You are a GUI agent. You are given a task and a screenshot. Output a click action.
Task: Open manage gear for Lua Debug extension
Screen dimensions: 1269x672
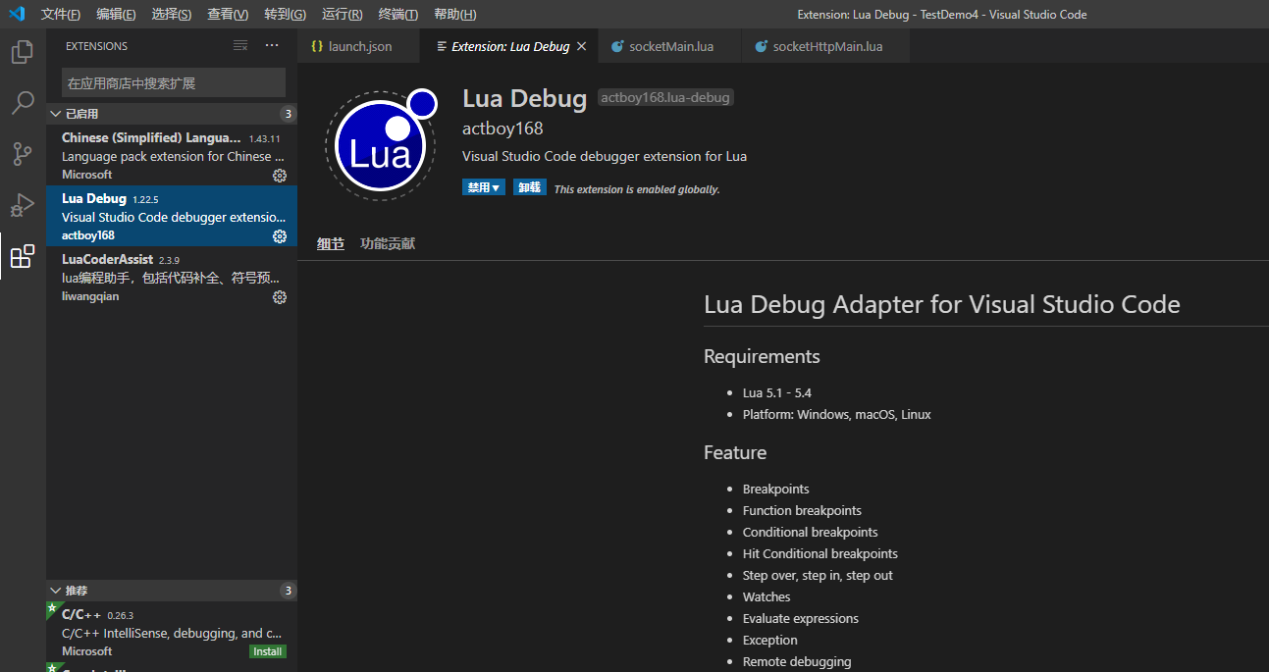coord(280,235)
